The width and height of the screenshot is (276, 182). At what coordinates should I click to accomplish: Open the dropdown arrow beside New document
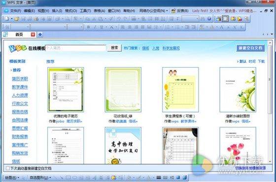coord(12,19)
